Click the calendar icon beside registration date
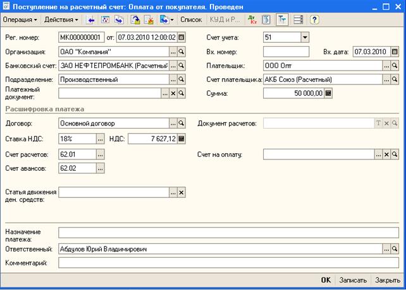 [181, 38]
